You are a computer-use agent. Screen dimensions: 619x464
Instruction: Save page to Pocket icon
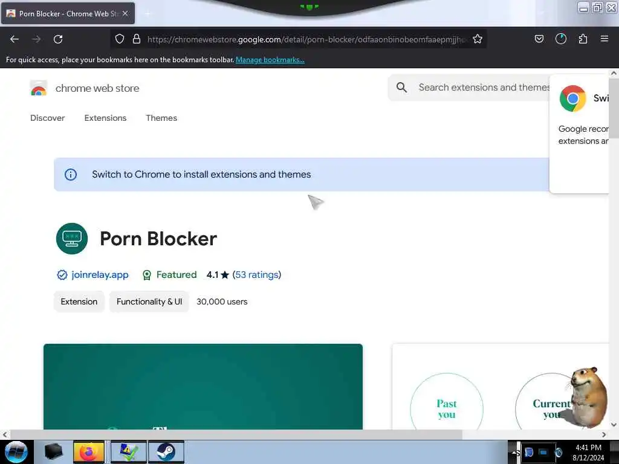click(539, 39)
